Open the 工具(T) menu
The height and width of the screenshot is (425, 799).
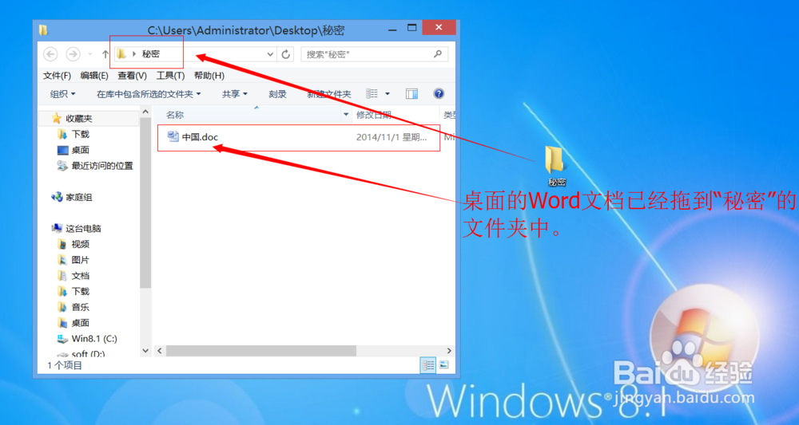tap(170, 76)
